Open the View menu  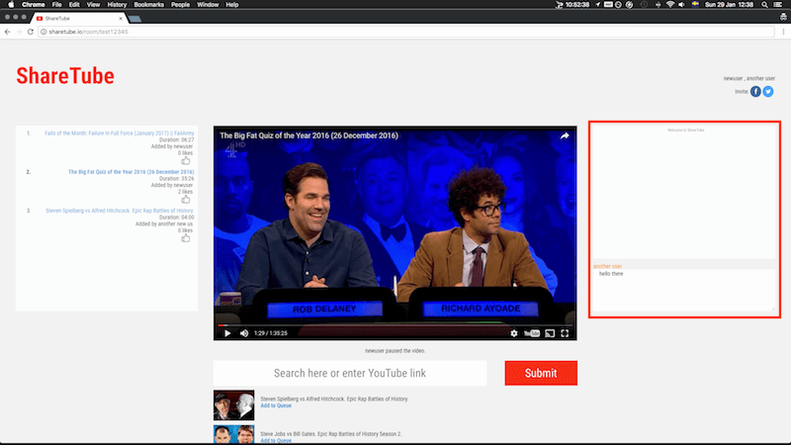coord(93,5)
